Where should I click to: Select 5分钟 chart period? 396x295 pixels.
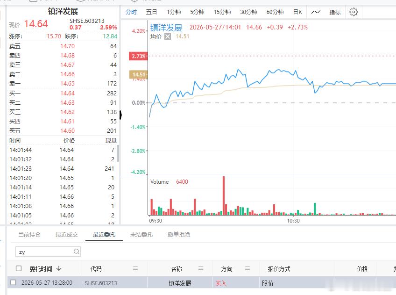point(197,12)
